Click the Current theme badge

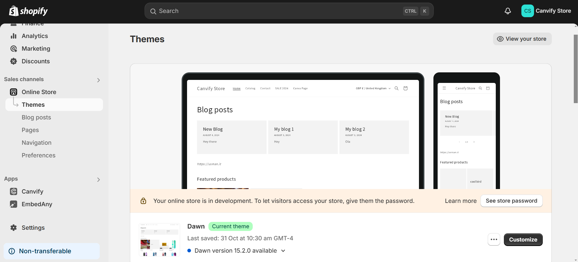(x=230, y=226)
